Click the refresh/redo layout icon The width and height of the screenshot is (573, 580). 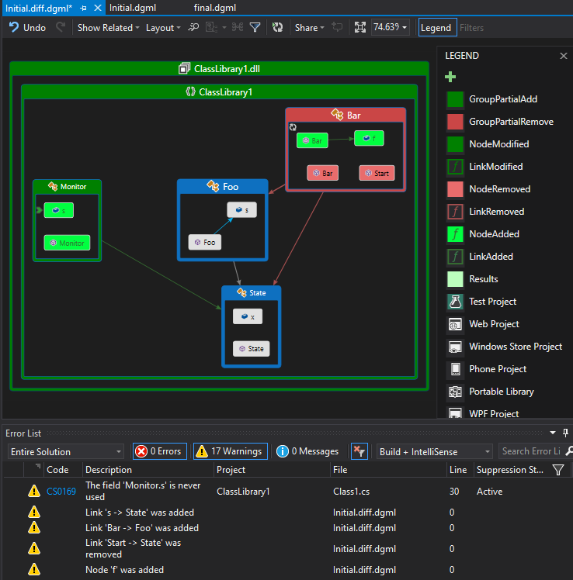click(277, 27)
